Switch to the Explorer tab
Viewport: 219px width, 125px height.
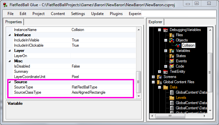pos(155,22)
